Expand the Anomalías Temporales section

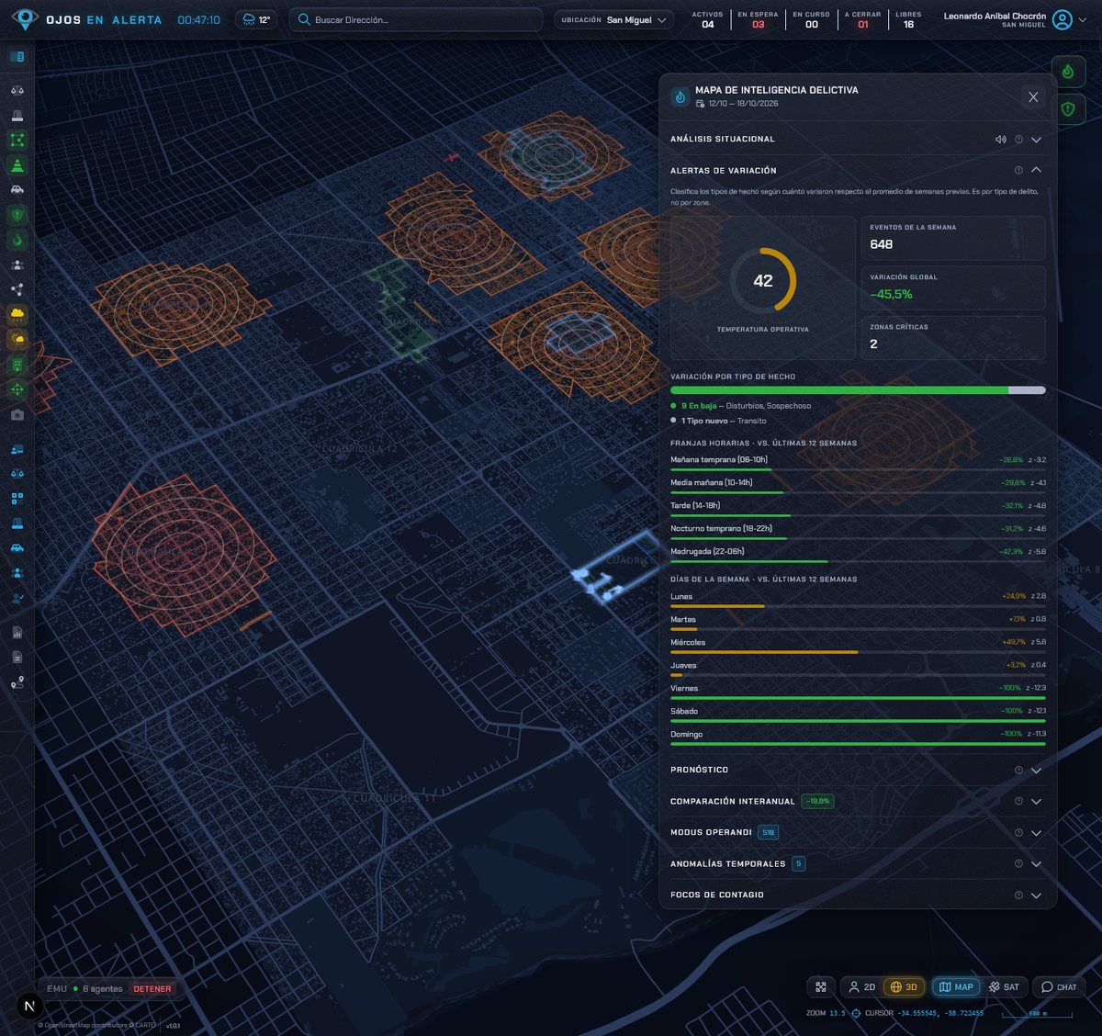point(1036,864)
